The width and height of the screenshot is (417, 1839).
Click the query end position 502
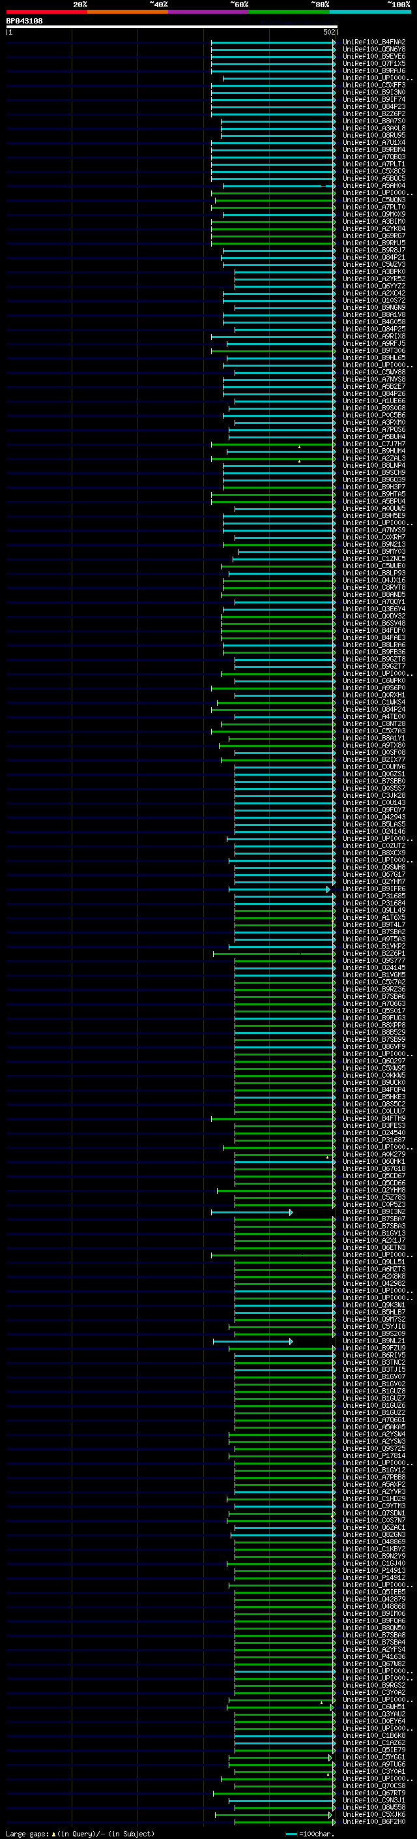[x=329, y=32]
